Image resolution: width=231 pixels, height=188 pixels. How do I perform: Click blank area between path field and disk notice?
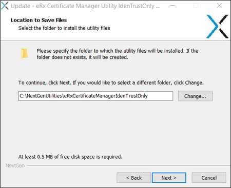pyautogui.click(x=115, y=127)
